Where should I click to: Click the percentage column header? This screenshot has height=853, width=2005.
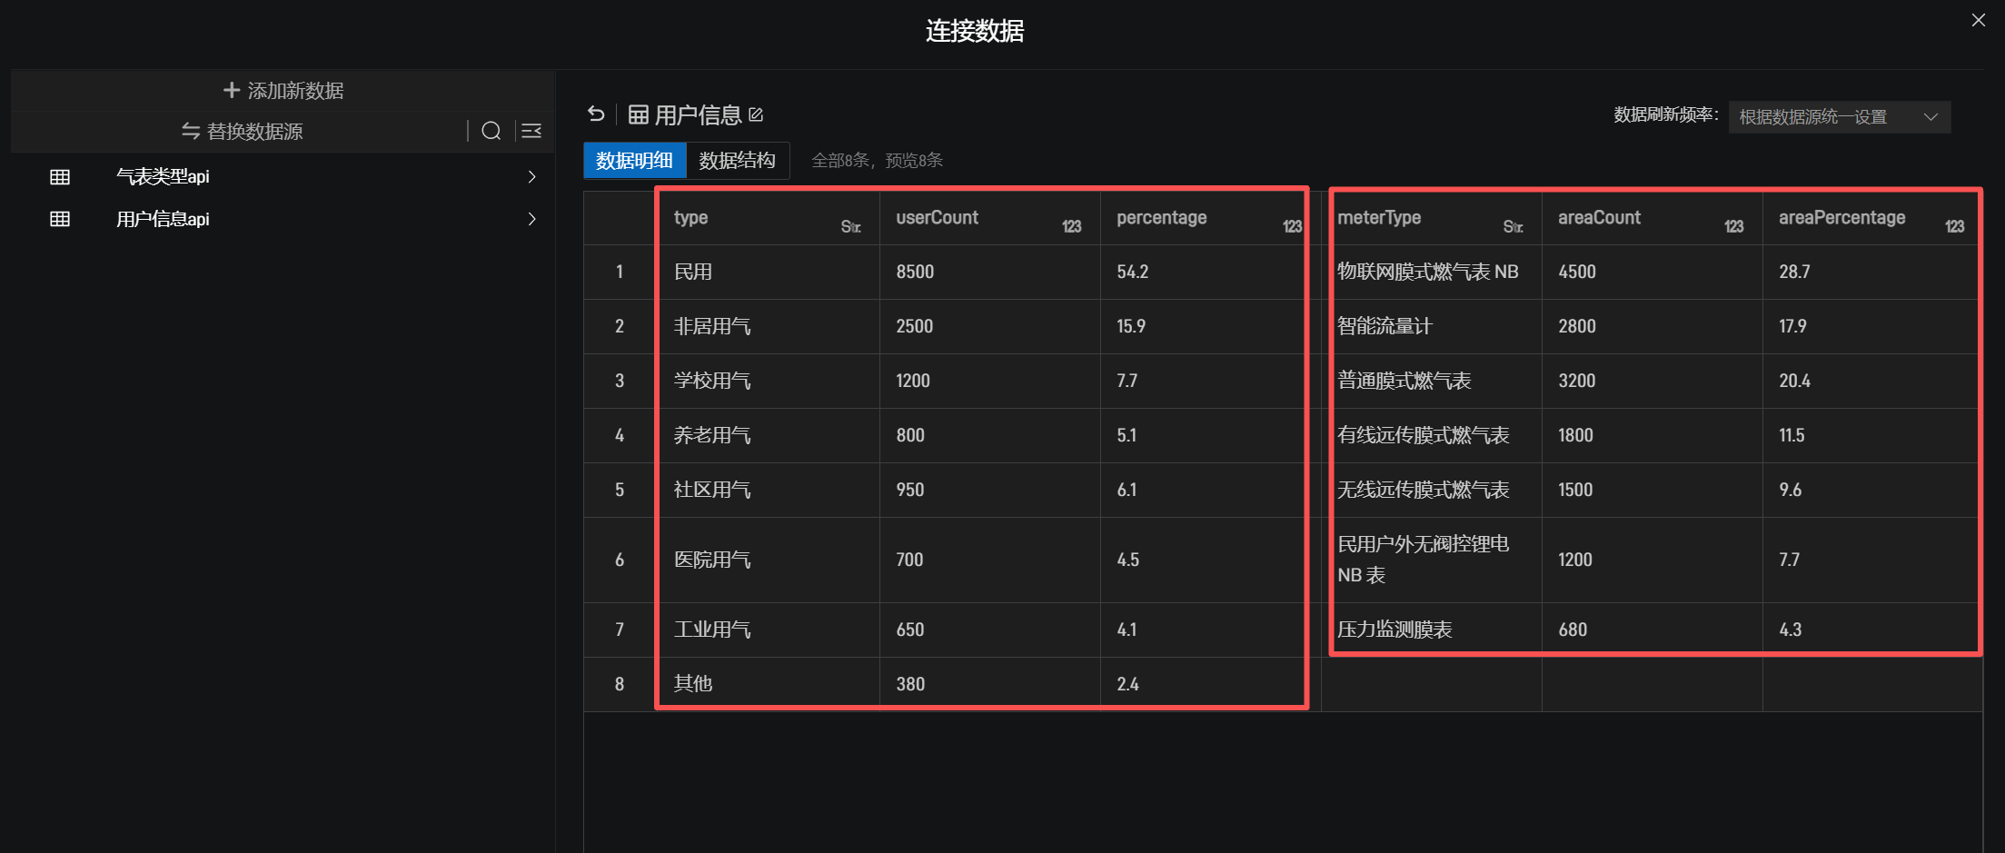(x=1162, y=218)
